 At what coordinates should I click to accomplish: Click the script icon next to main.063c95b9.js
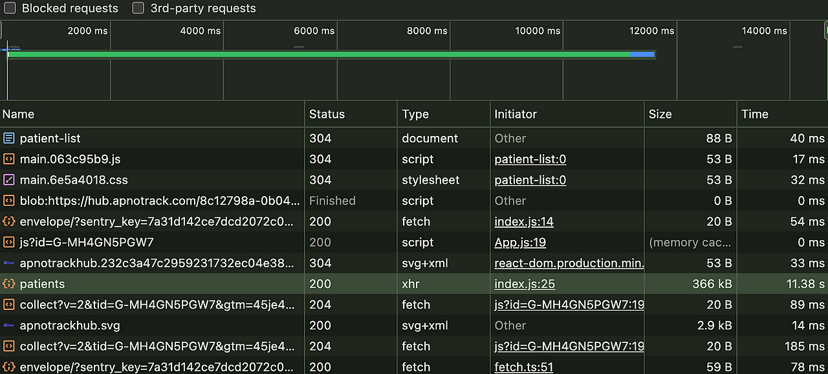tap(9, 159)
